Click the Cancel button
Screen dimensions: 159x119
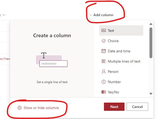137,107
